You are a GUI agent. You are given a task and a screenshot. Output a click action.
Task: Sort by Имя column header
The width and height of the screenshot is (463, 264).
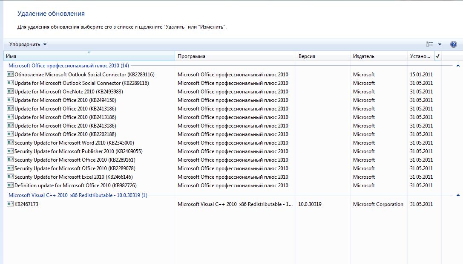89,56
